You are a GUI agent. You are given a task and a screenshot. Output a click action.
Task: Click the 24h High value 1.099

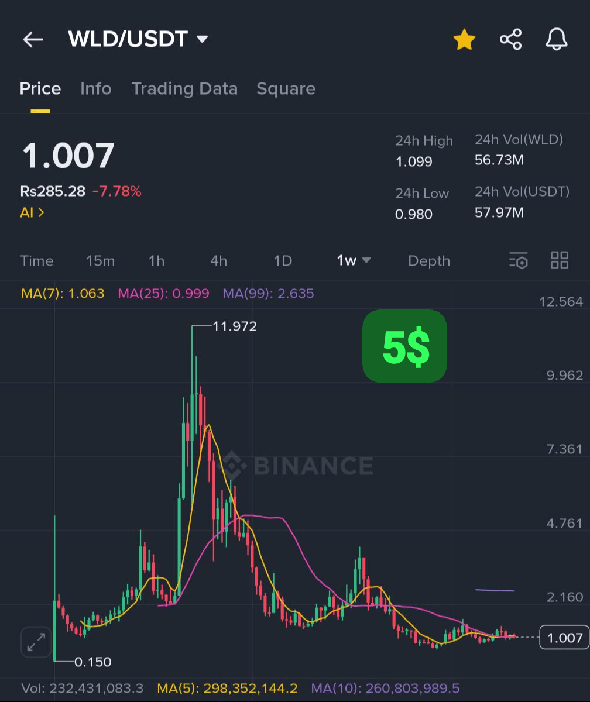(x=414, y=162)
